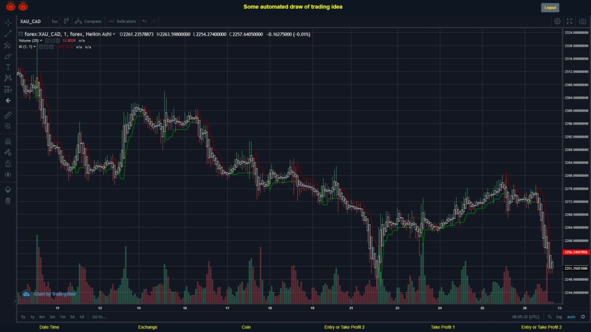Viewport: 591px width, 332px height.
Task: Toggle percent scale mode
Action: click(x=549, y=317)
